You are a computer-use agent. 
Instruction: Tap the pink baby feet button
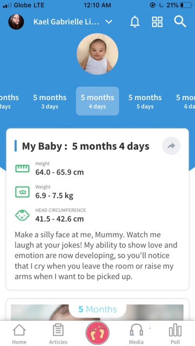[97, 333]
